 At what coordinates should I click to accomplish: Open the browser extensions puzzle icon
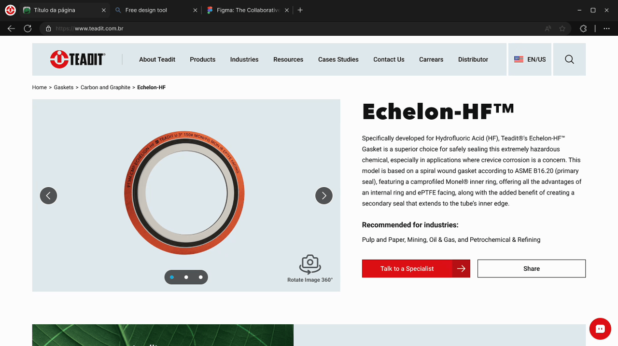(x=583, y=28)
